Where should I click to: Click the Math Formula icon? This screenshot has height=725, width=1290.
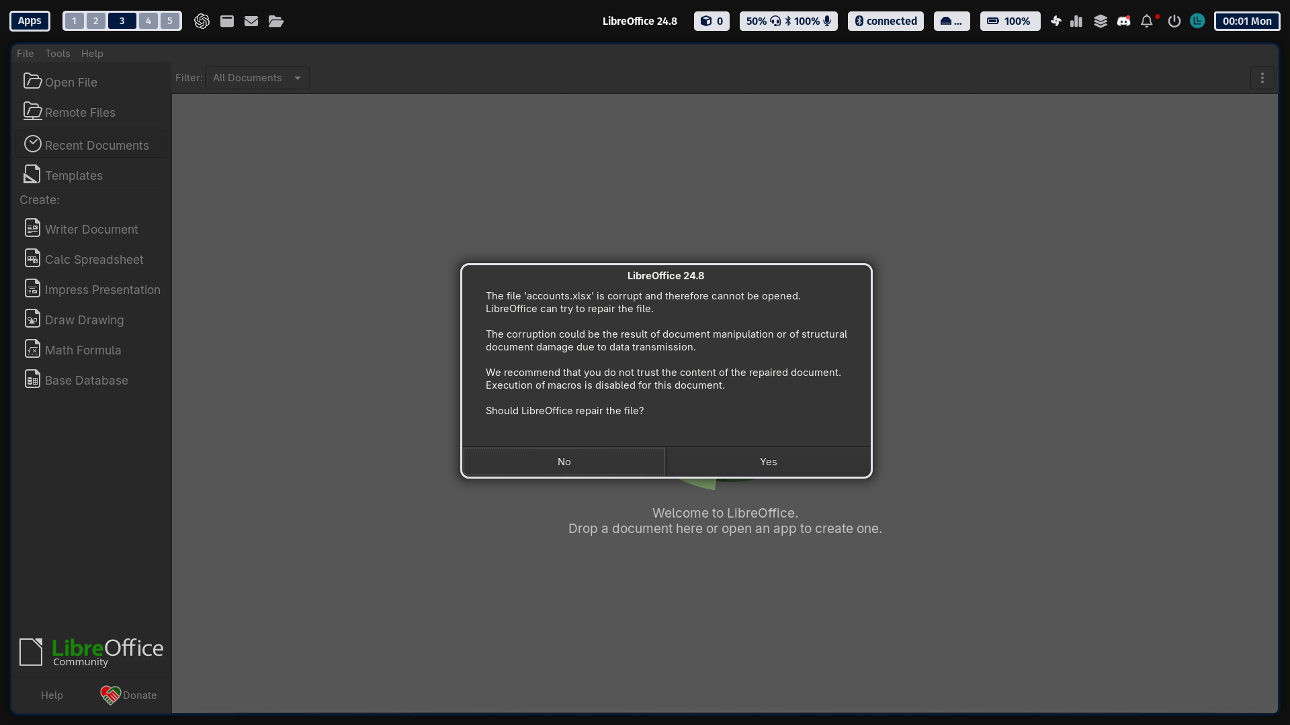[x=32, y=349]
